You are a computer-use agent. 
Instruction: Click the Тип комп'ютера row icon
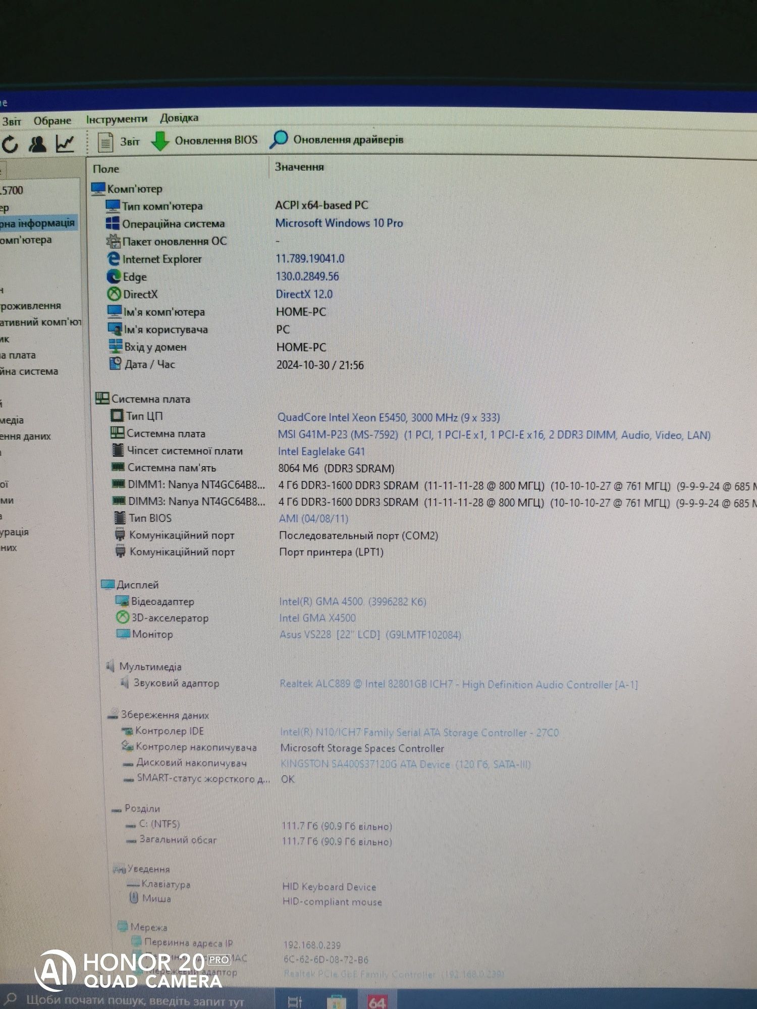pos(112,206)
